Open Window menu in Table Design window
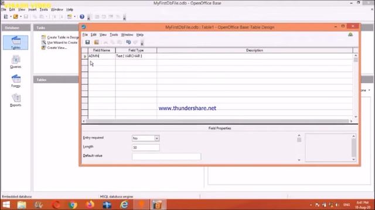Image resolution: width=375 pixels, height=210 pixels. point(127,35)
